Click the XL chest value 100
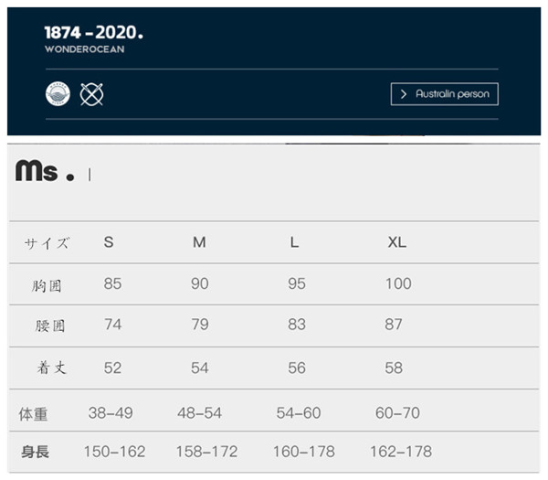 [398, 283]
